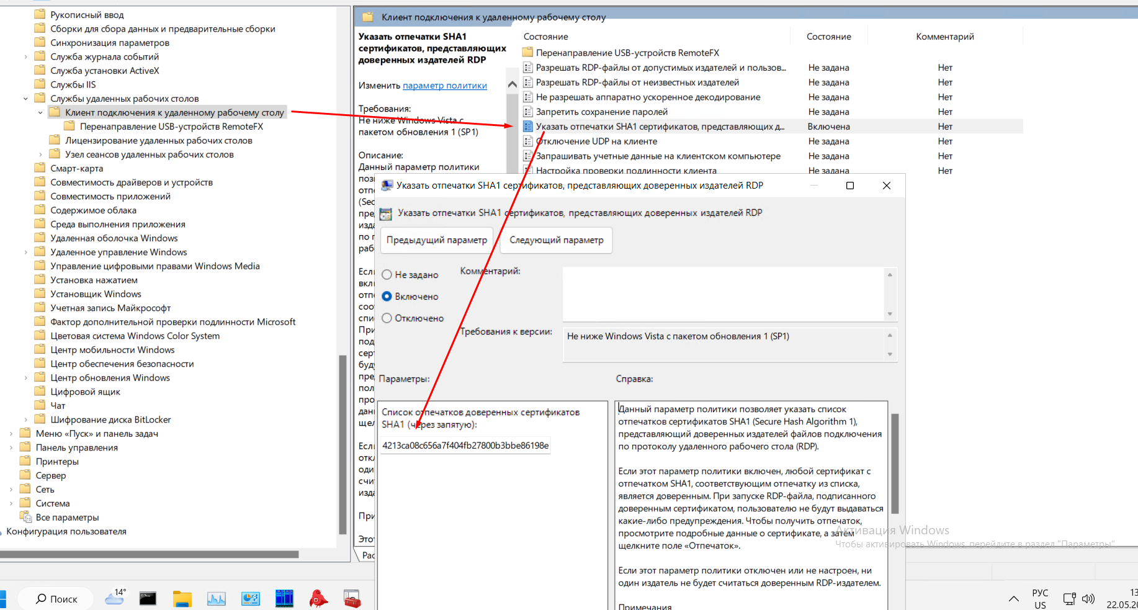The width and height of the screenshot is (1138, 610).
Task: Open the «параметр политики» link
Action: click(445, 86)
